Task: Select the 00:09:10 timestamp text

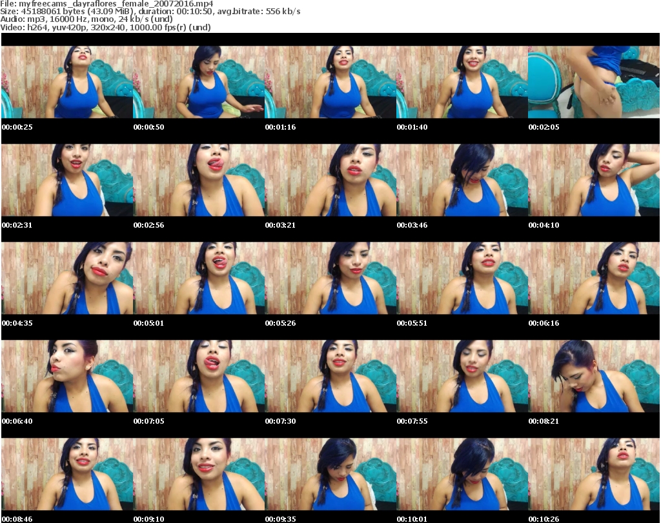Action: [149, 519]
